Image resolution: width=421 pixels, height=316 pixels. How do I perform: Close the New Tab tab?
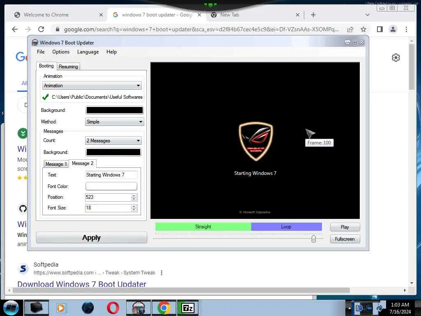coord(298,15)
